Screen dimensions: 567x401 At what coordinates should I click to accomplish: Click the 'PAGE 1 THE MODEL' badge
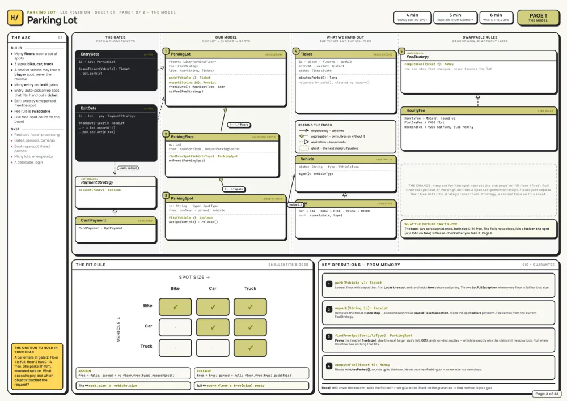point(538,18)
